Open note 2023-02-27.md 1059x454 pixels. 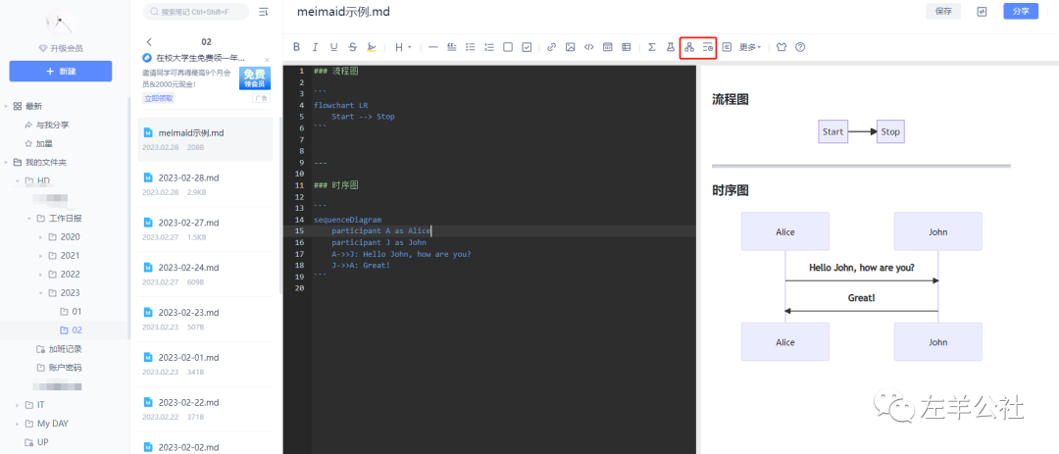(x=205, y=229)
